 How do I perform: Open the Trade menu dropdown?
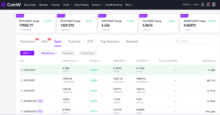pos(67,5)
